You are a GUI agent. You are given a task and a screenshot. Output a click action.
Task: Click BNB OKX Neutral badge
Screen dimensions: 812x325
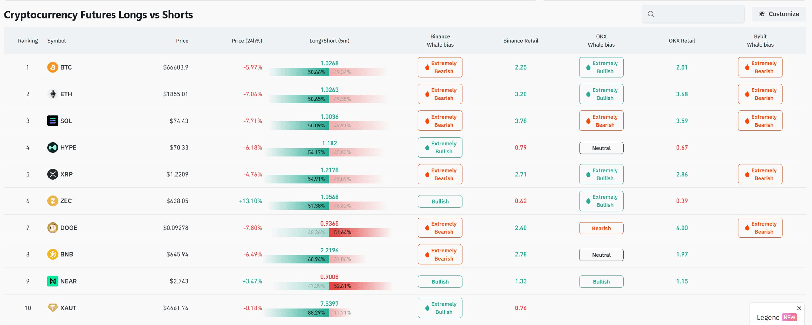click(601, 255)
